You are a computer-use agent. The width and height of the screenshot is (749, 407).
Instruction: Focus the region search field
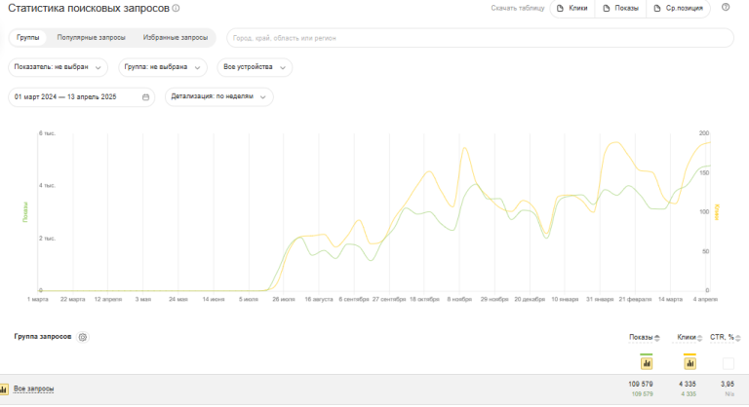480,38
